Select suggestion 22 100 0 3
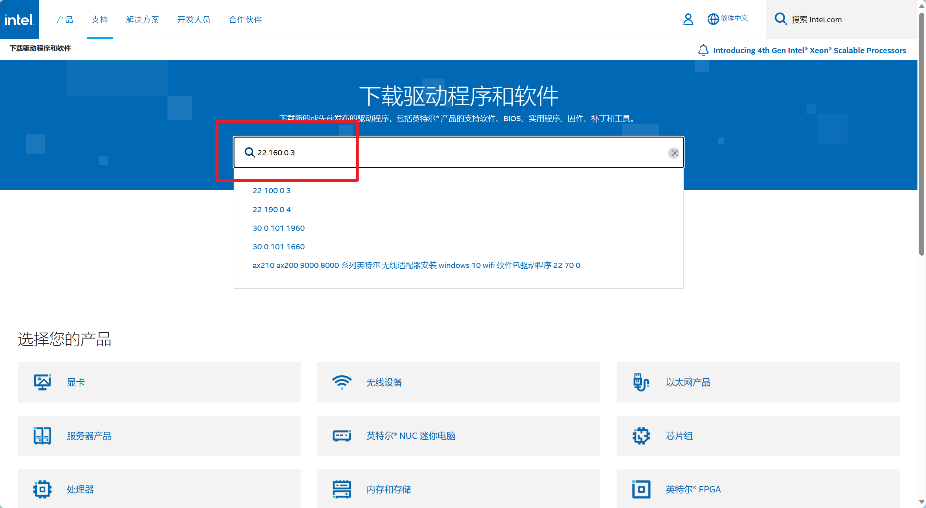The height and width of the screenshot is (508, 926). coord(272,191)
